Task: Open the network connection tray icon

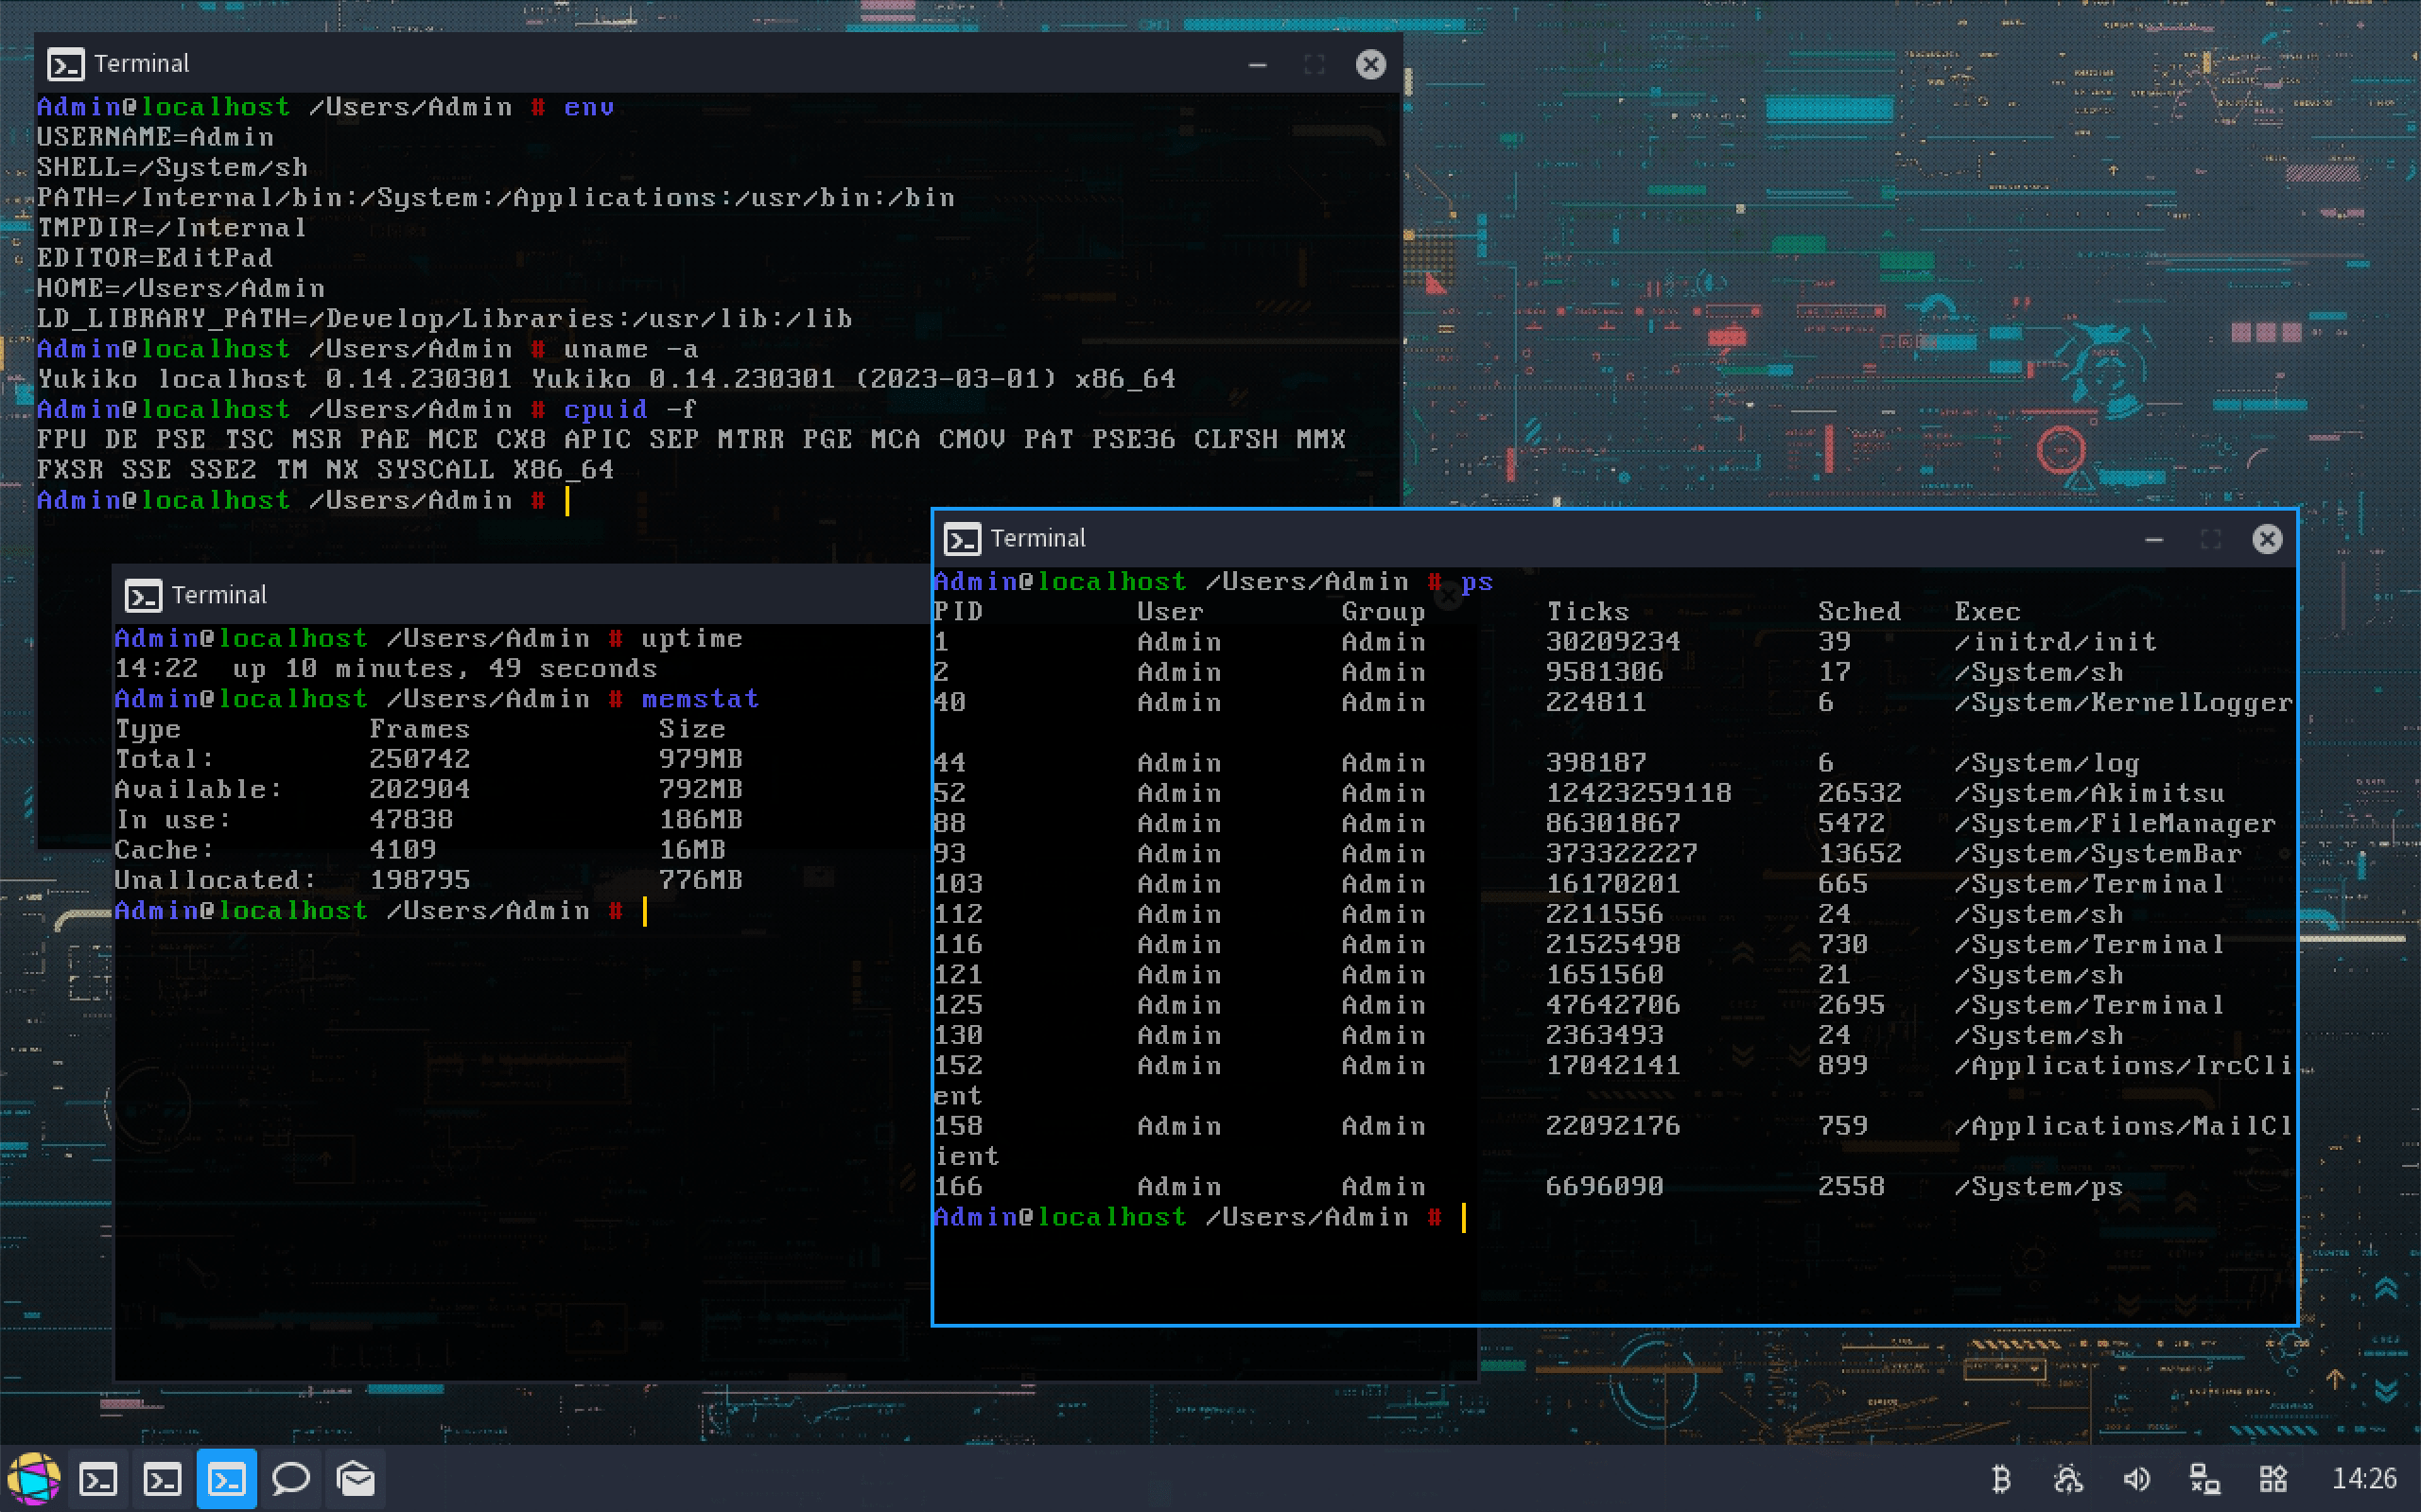Action: click(2204, 1478)
